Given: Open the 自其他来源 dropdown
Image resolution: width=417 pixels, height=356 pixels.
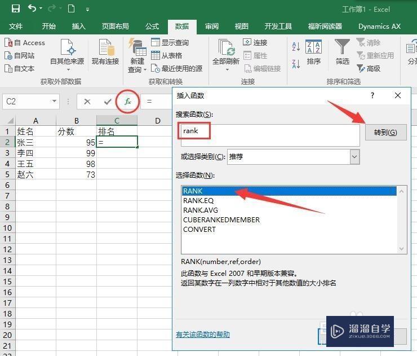Looking at the screenshot, I should [x=67, y=55].
